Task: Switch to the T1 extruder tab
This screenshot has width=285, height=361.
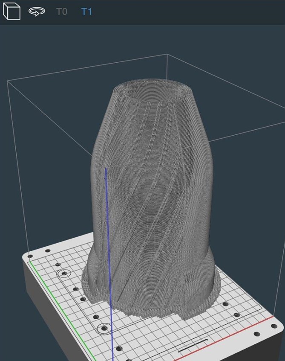Action: (x=86, y=12)
